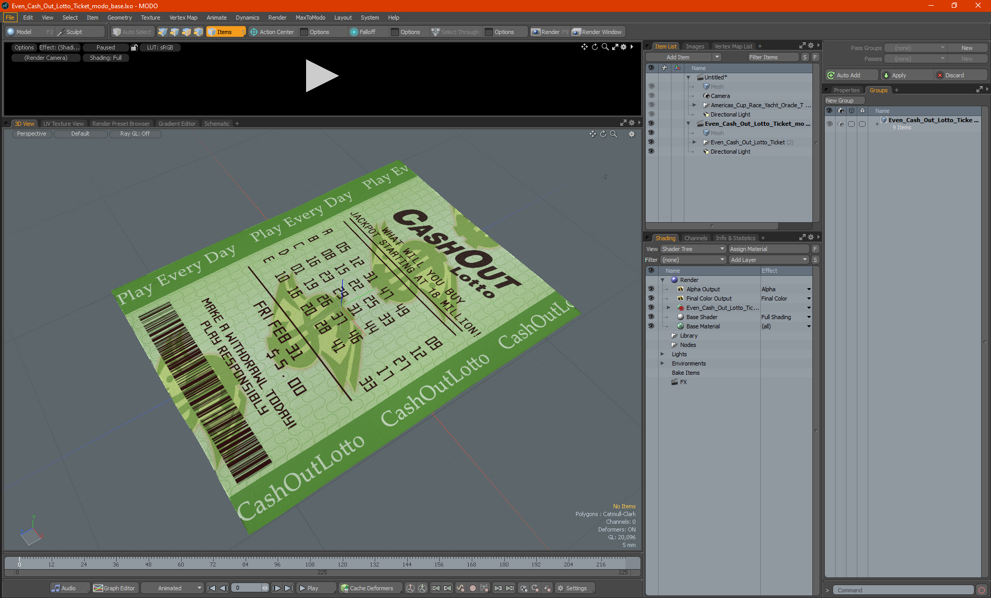Switch to Sculpt mode
991x598 pixels.
pos(74,32)
